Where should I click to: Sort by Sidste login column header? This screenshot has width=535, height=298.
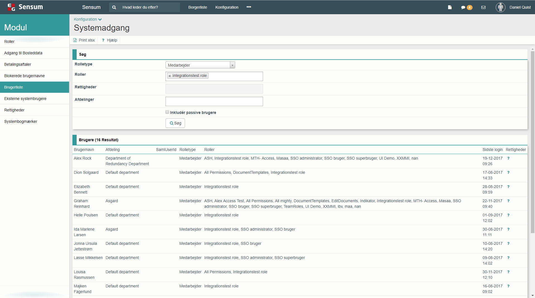pyautogui.click(x=493, y=150)
